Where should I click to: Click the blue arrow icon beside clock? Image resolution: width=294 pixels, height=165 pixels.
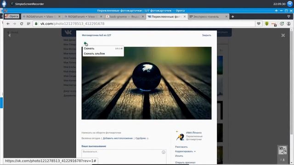coord(290,4)
